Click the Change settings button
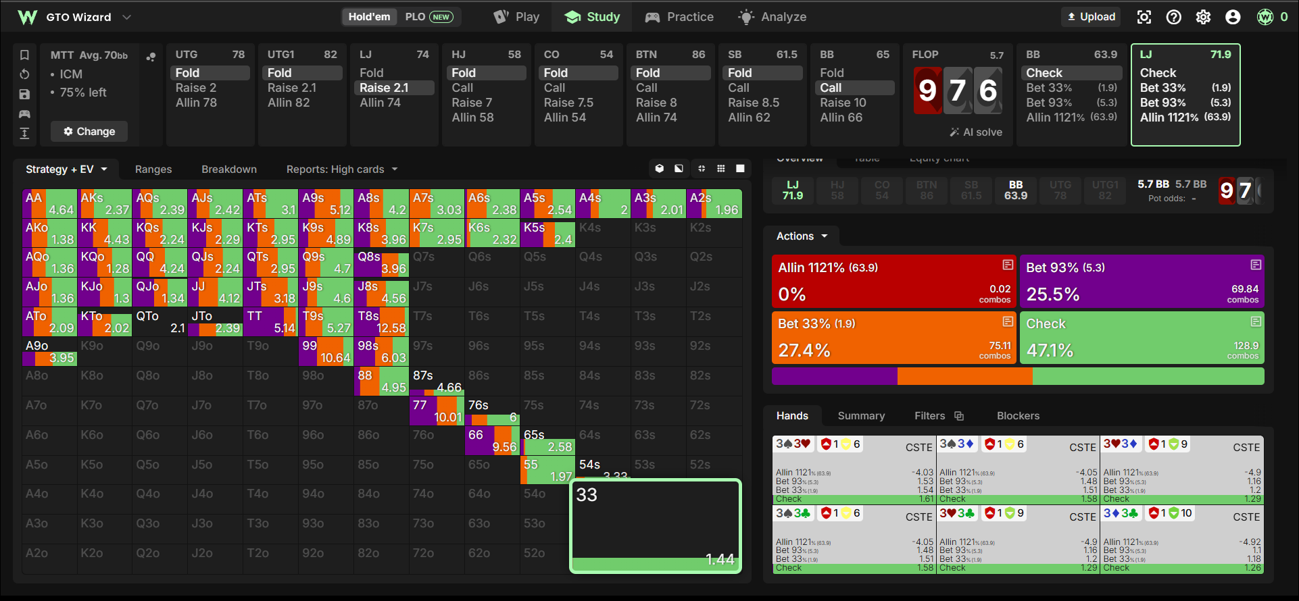The image size is (1299, 601). pyautogui.click(x=89, y=132)
